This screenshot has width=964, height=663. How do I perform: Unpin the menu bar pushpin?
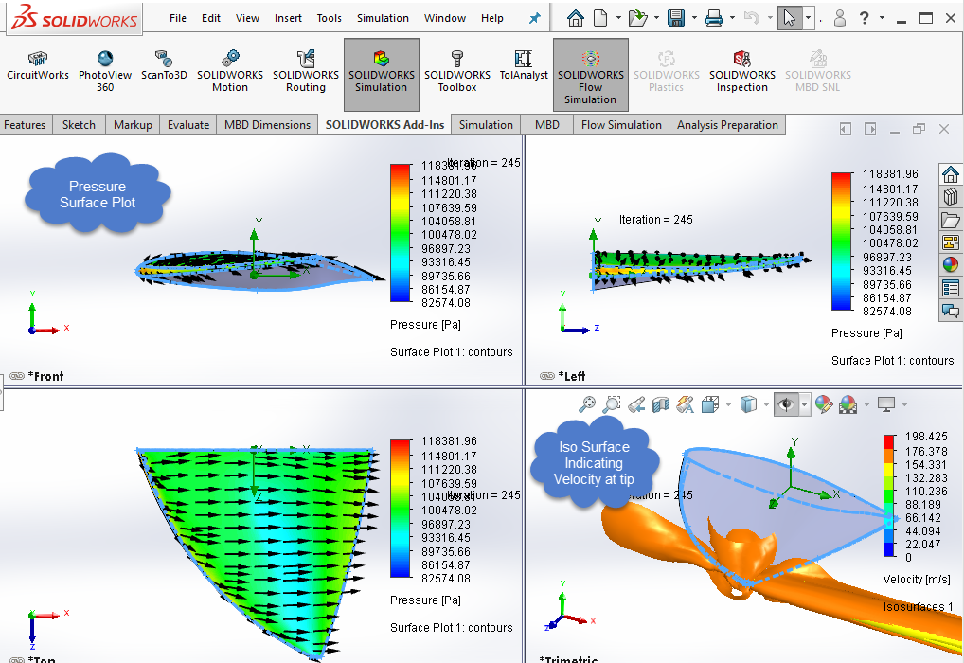[535, 17]
